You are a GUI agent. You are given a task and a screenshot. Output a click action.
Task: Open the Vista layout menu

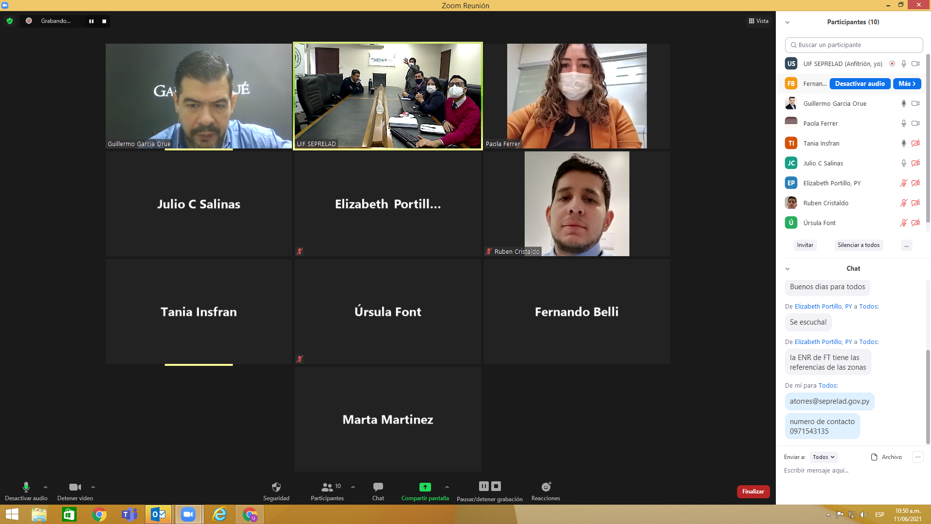(x=758, y=21)
